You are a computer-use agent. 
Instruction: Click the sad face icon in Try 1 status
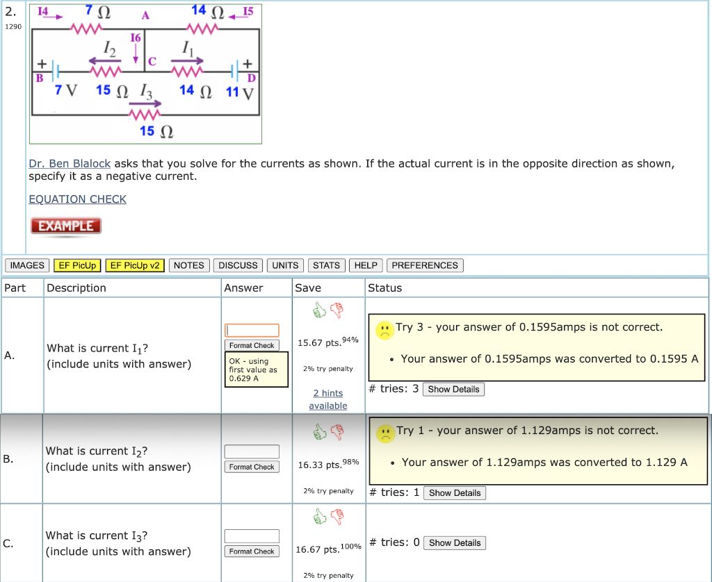pyautogui.click(x=385, y=433)
